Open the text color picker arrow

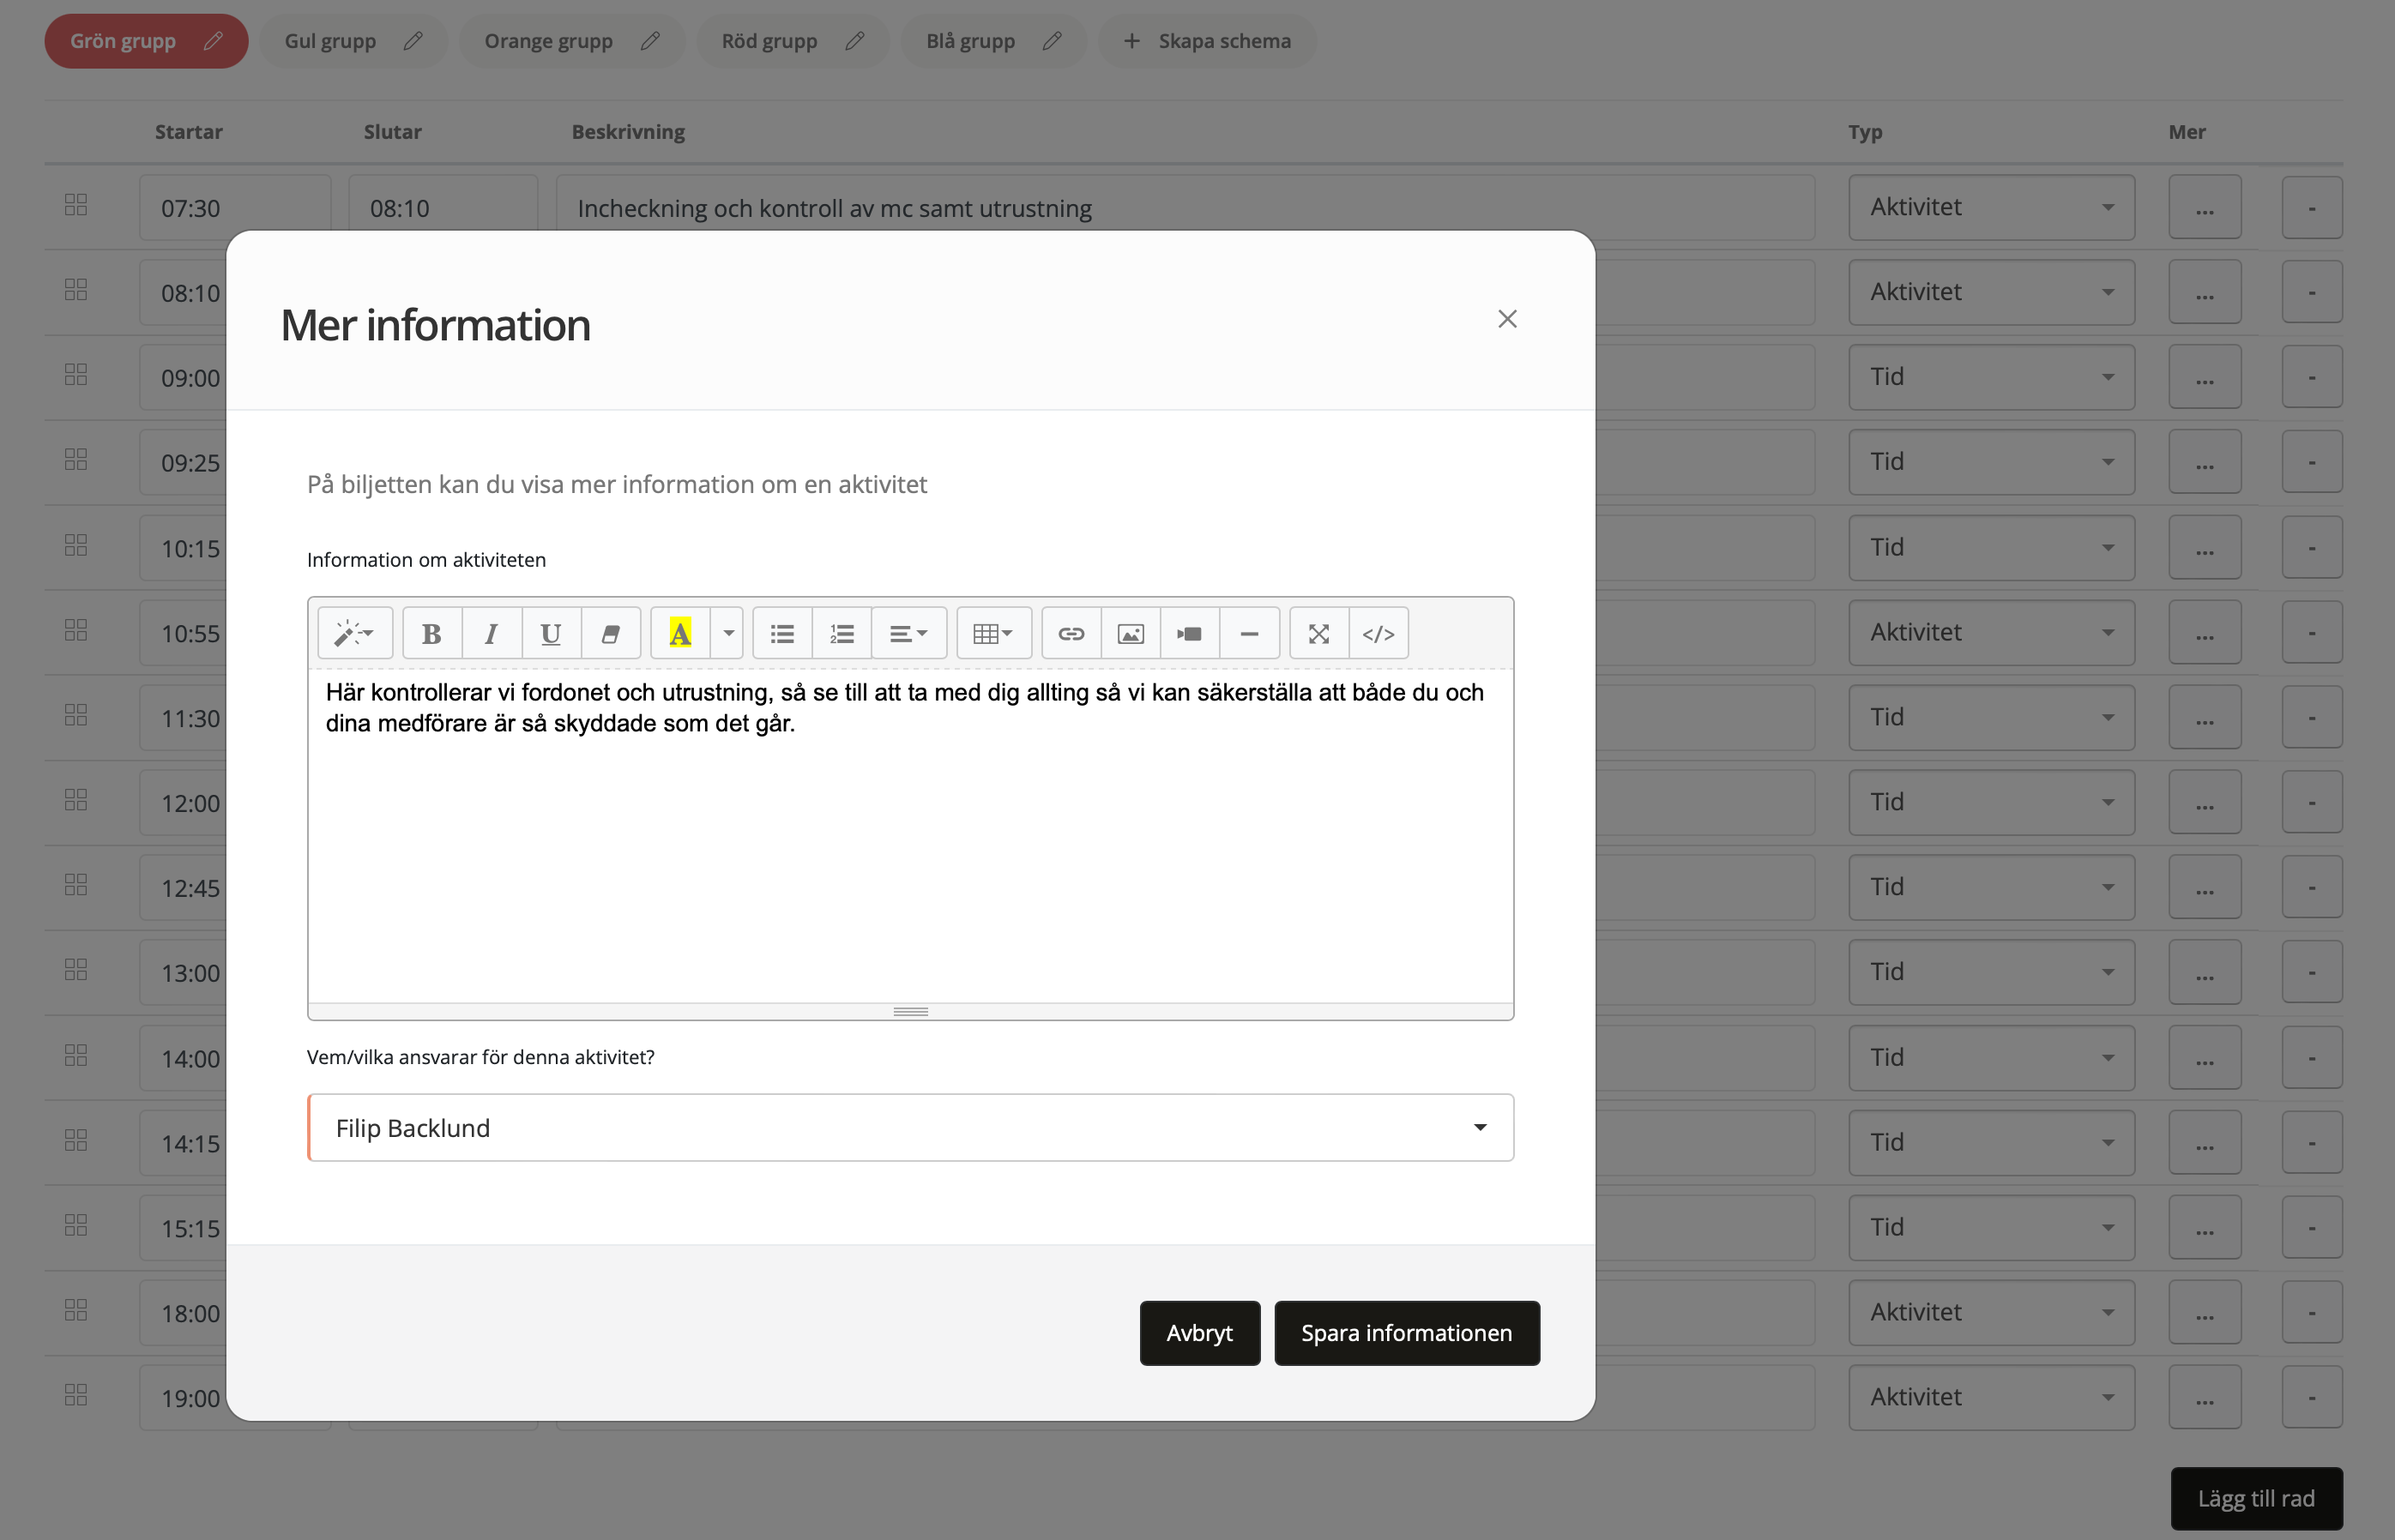[x=728, y=633]
